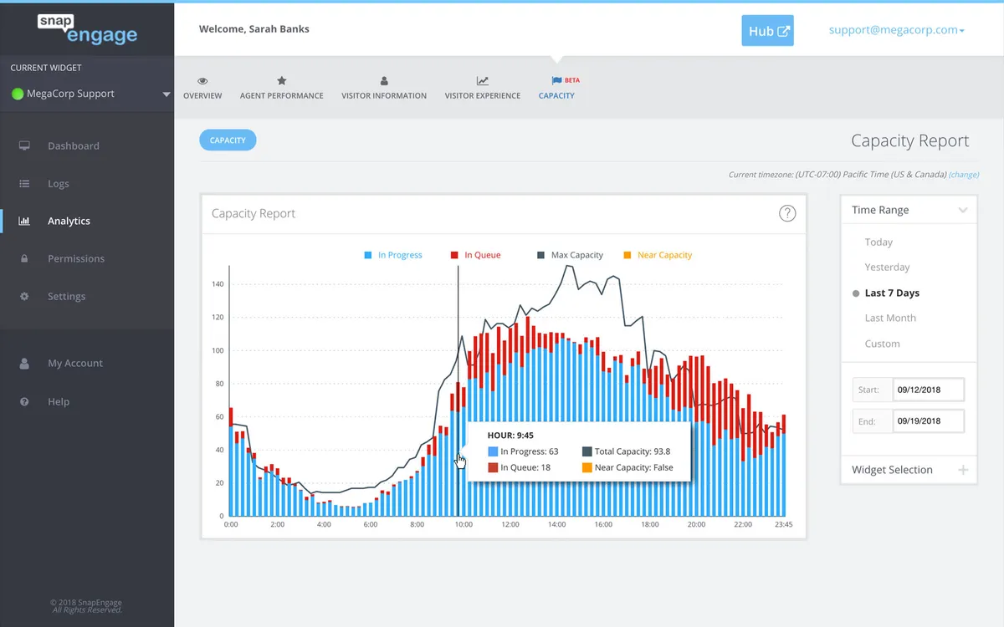Open the Help question mark icon in sidebar

pos(24,402)
